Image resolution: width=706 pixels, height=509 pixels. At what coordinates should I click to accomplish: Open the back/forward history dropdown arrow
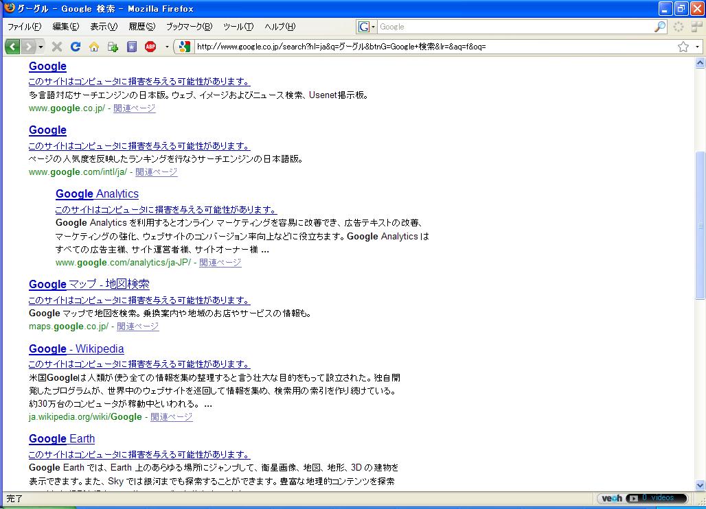pyautogui.click(x=41, y=47)
